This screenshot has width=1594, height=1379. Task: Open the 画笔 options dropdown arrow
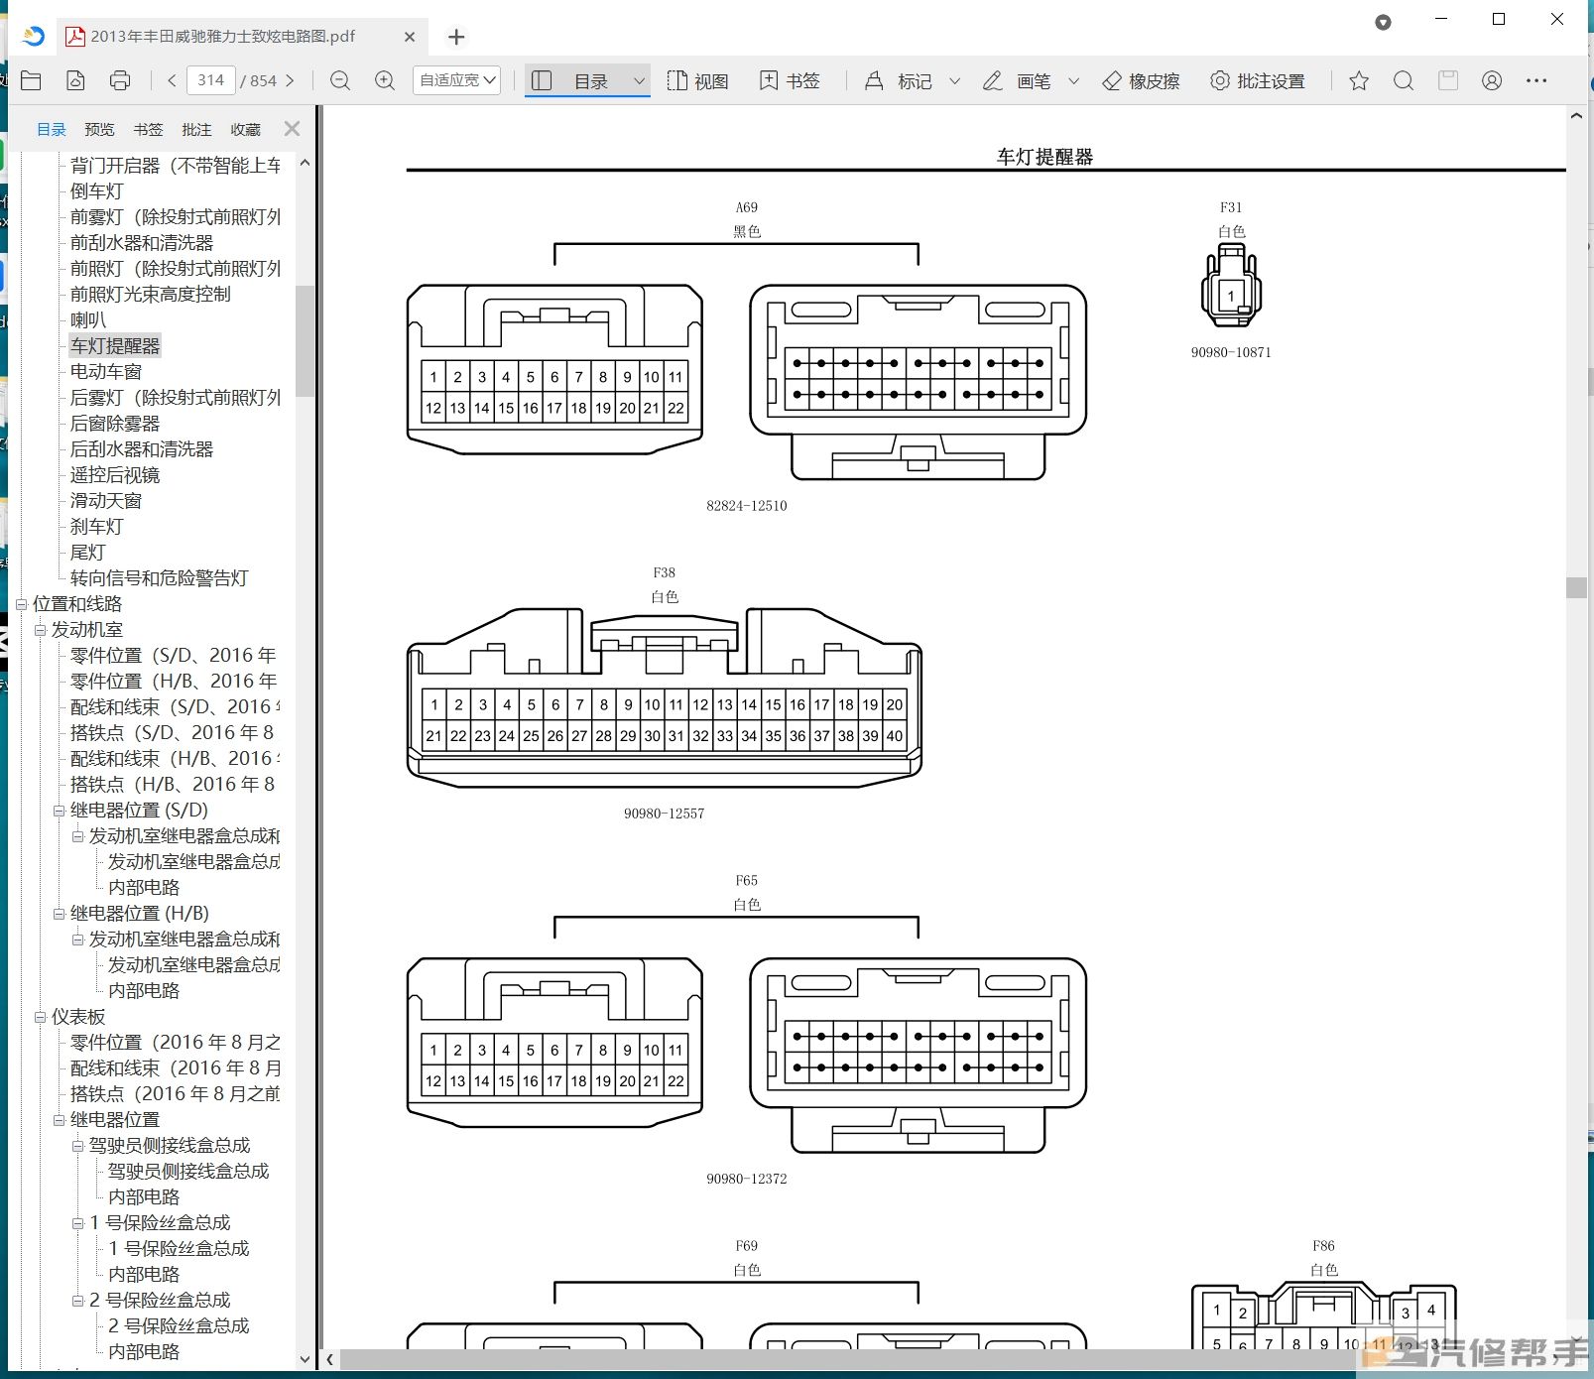click(1073, 81)
